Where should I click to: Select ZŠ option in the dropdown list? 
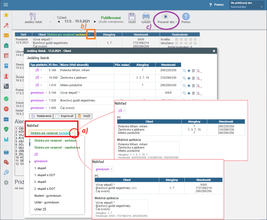(x=36, y=154)
